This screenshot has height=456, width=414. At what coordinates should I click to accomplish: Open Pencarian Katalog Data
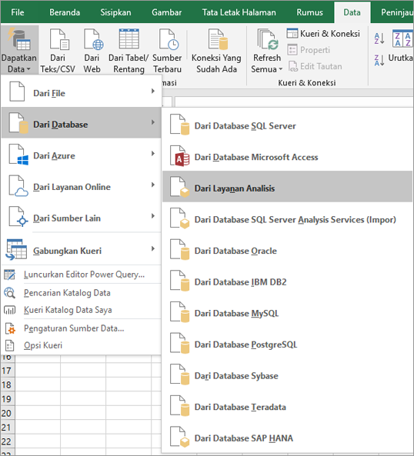(x=81, y=292)
